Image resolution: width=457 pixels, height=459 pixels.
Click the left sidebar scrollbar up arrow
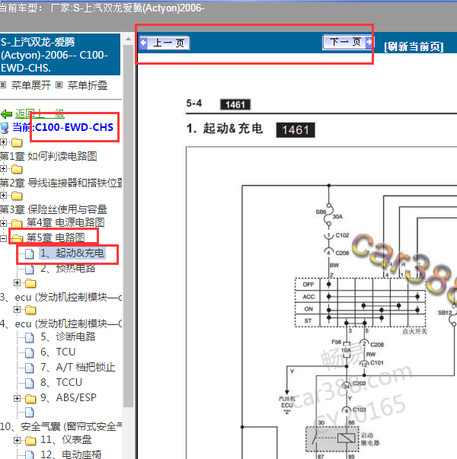pyautogui.click(x=128, y=39)
